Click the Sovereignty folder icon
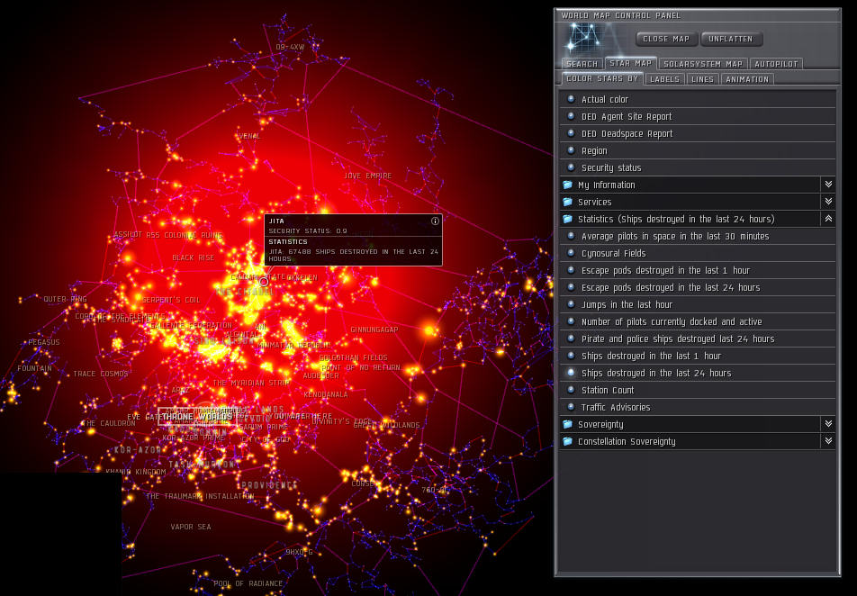 click(x=568, y=424)
